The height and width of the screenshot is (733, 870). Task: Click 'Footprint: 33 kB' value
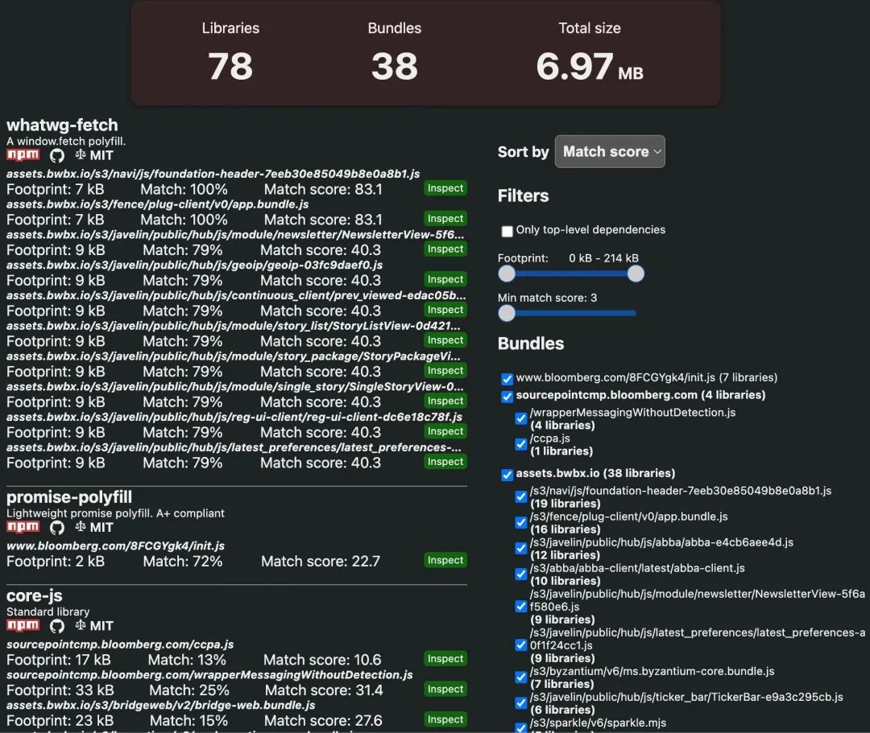[60, 690]
